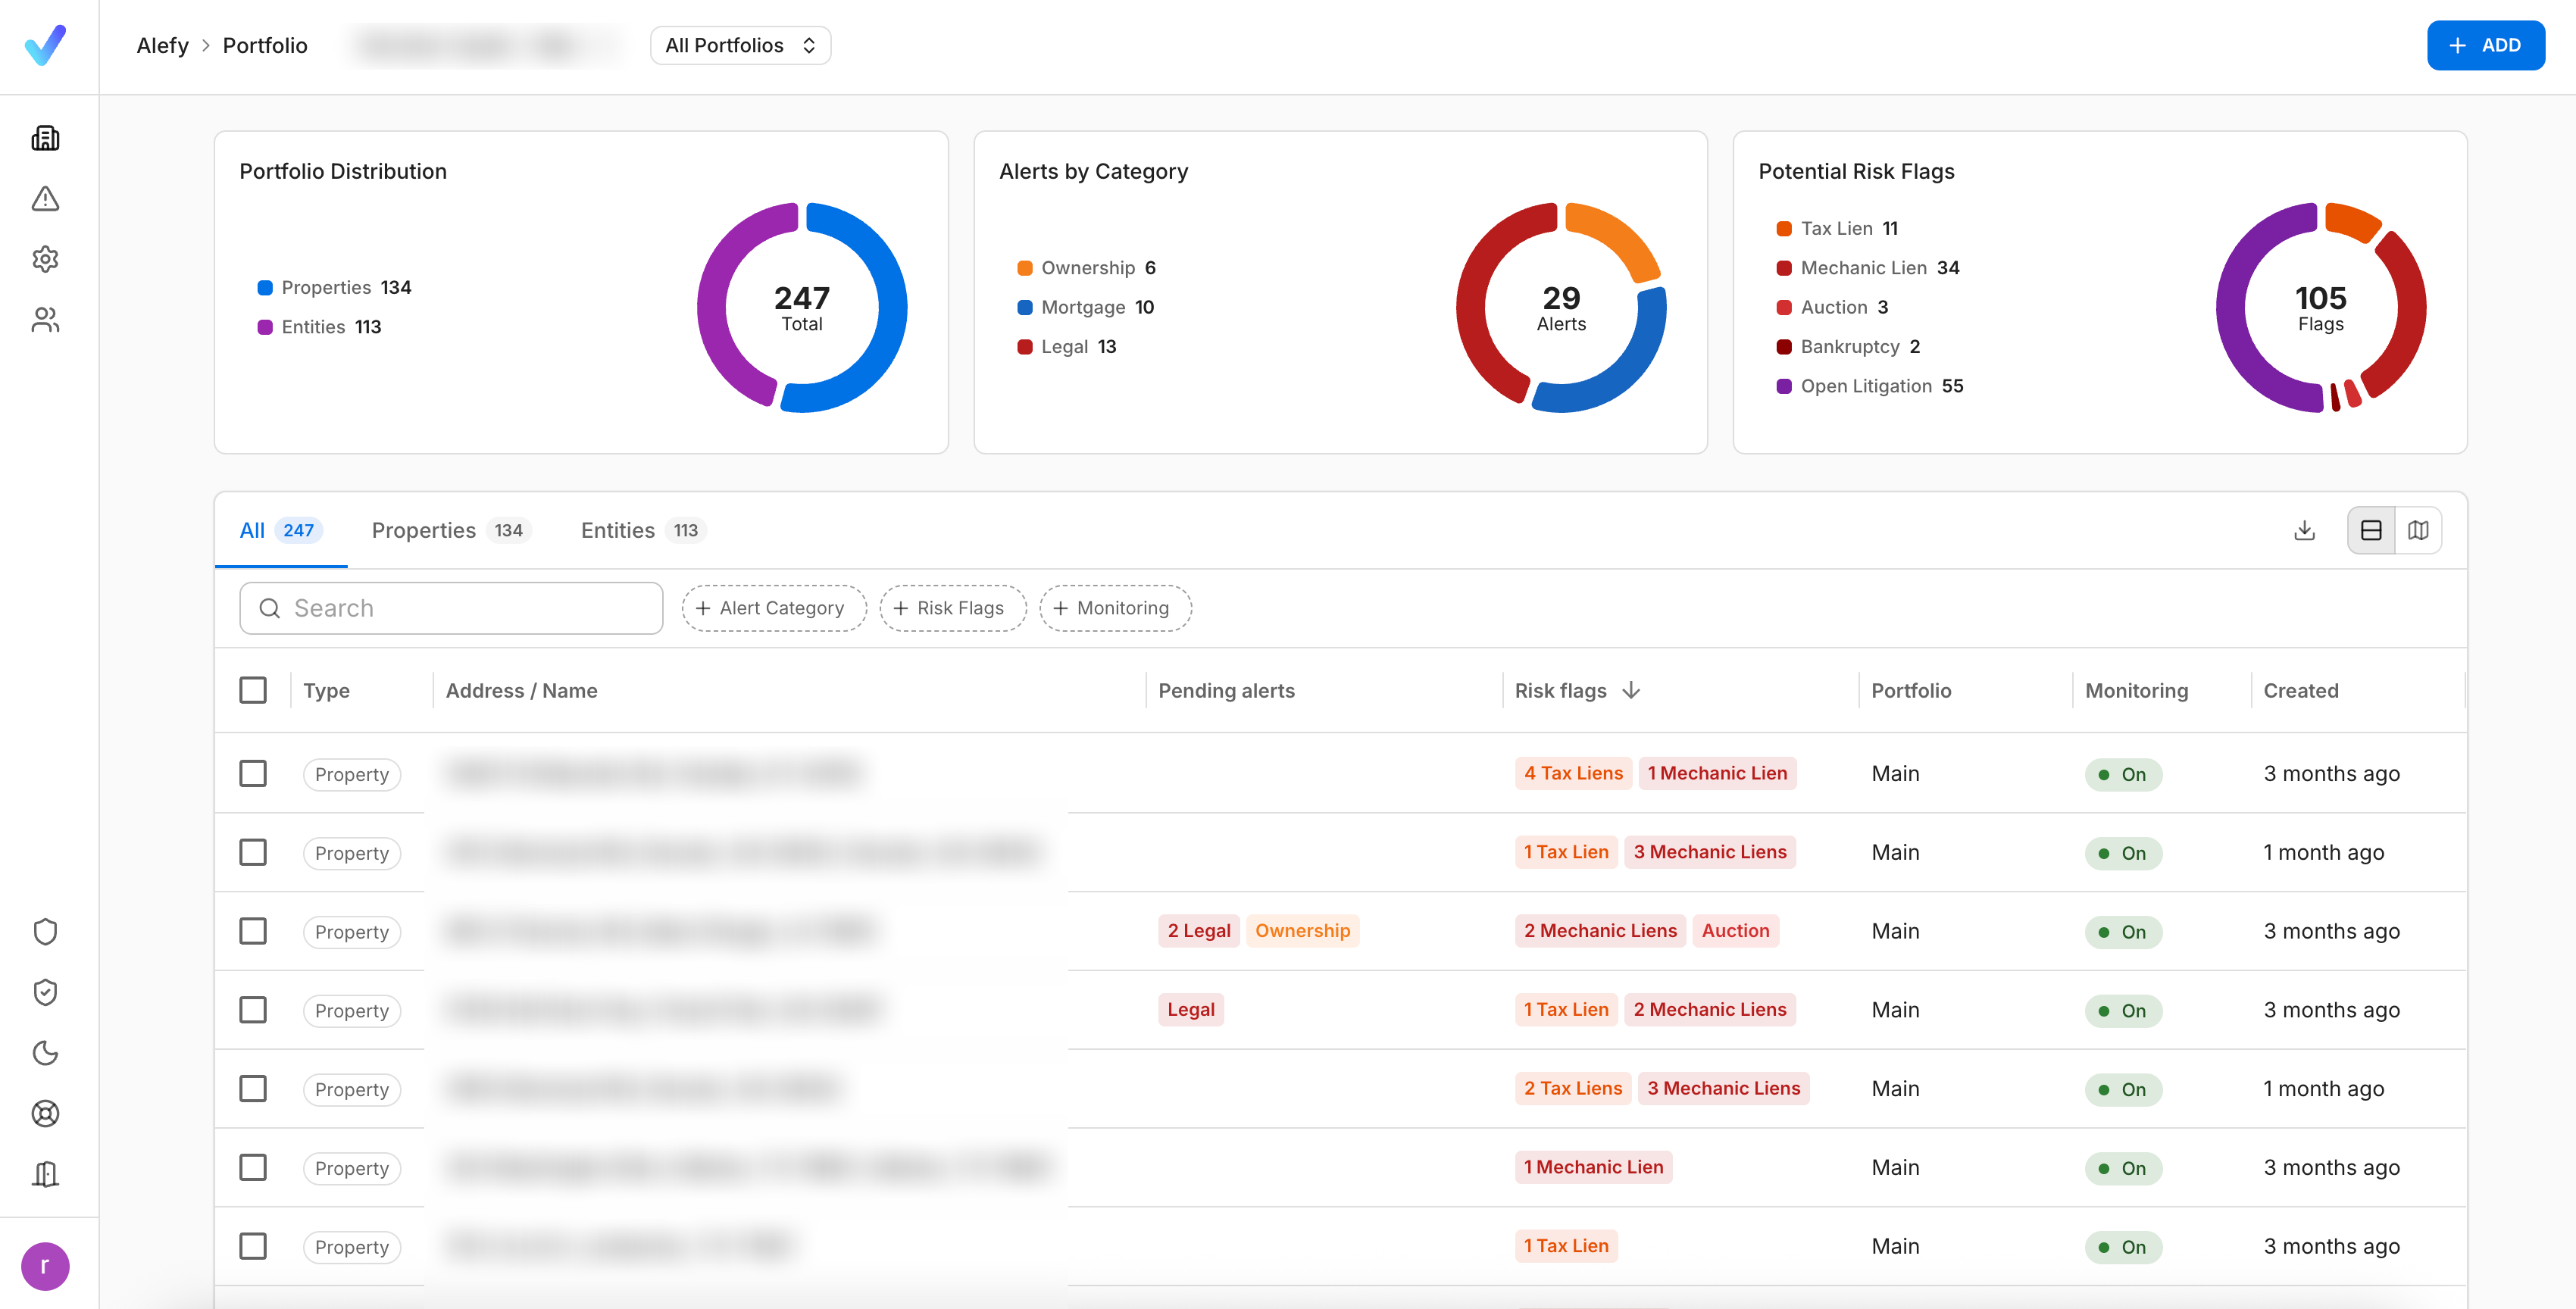Click the Ownership pending alert badge
This screenshot has height=1309, width=2576.
click(x=1302, y=931)
